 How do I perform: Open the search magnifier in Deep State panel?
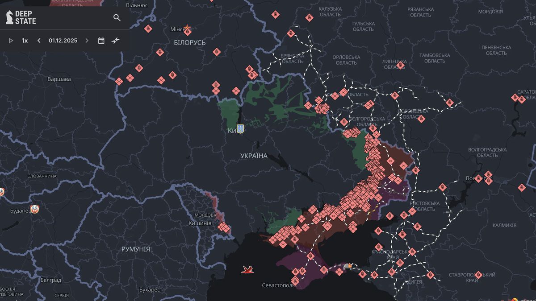[x=117, y=18]
